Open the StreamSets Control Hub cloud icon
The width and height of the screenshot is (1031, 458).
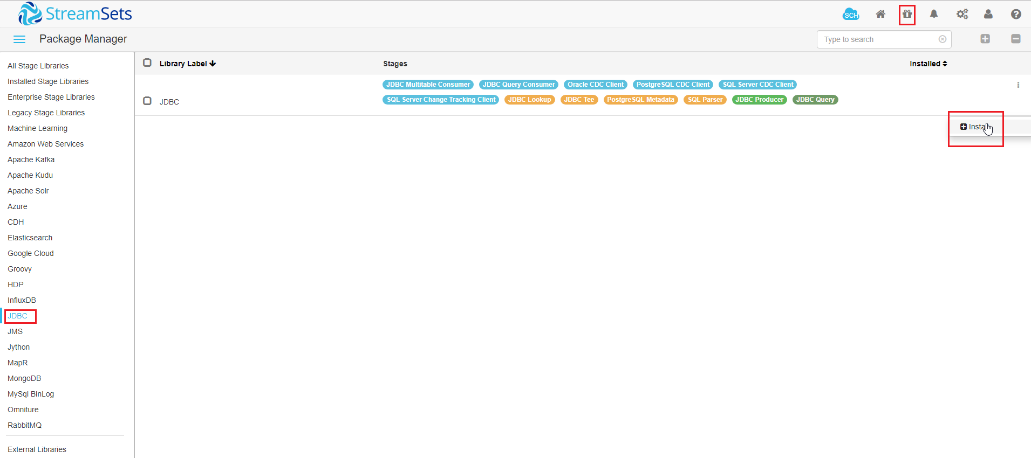click(851, 15)
